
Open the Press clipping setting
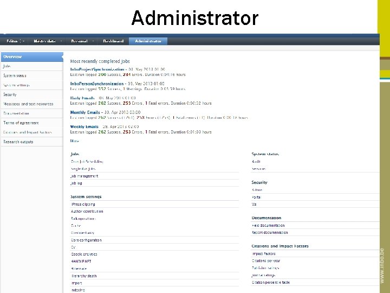(83, 205)
